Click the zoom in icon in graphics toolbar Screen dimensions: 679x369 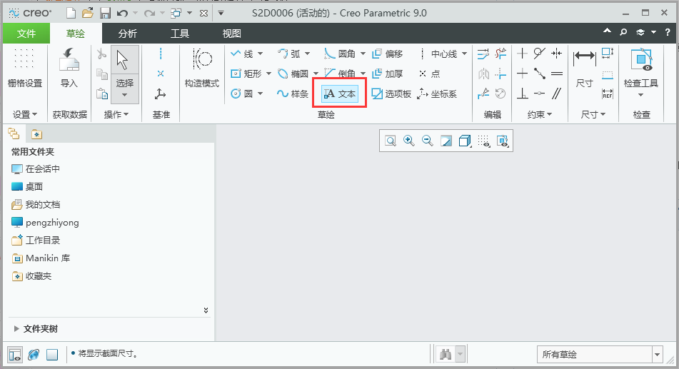(409, 141)
